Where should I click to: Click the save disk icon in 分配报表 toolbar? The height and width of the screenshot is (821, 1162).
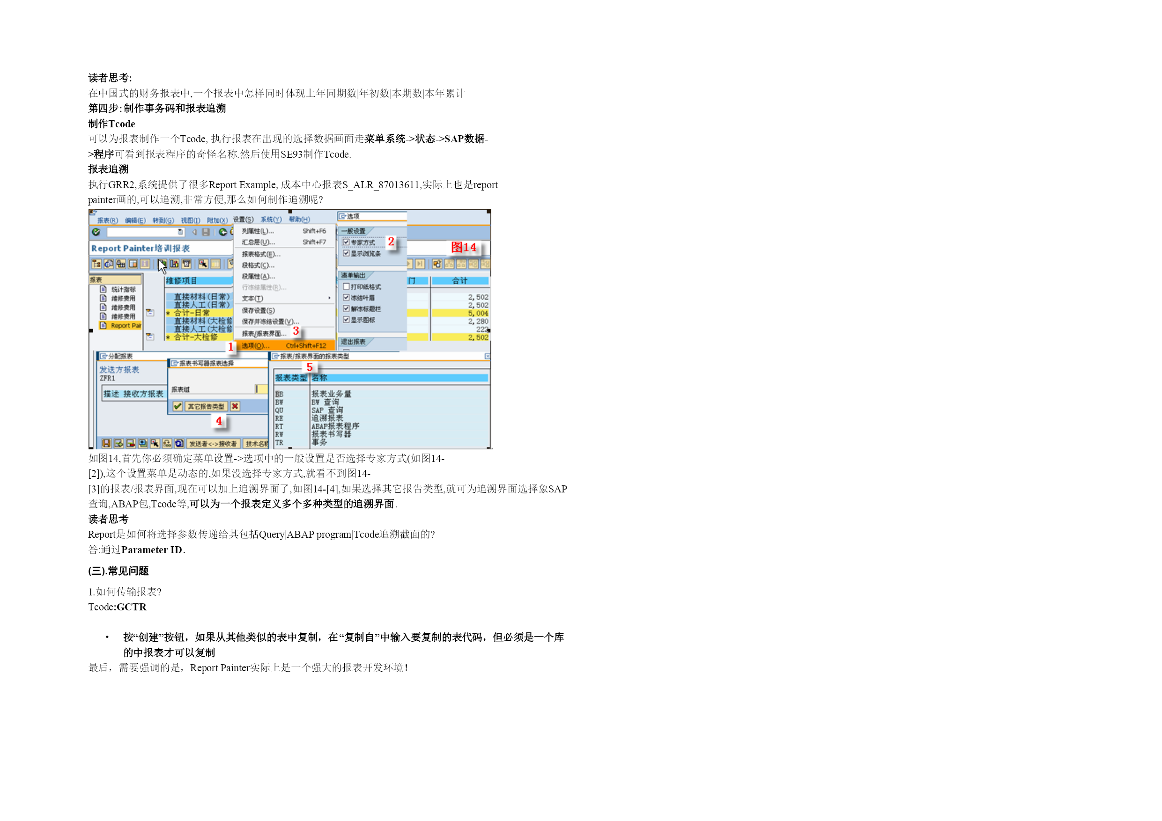point(106,444)
